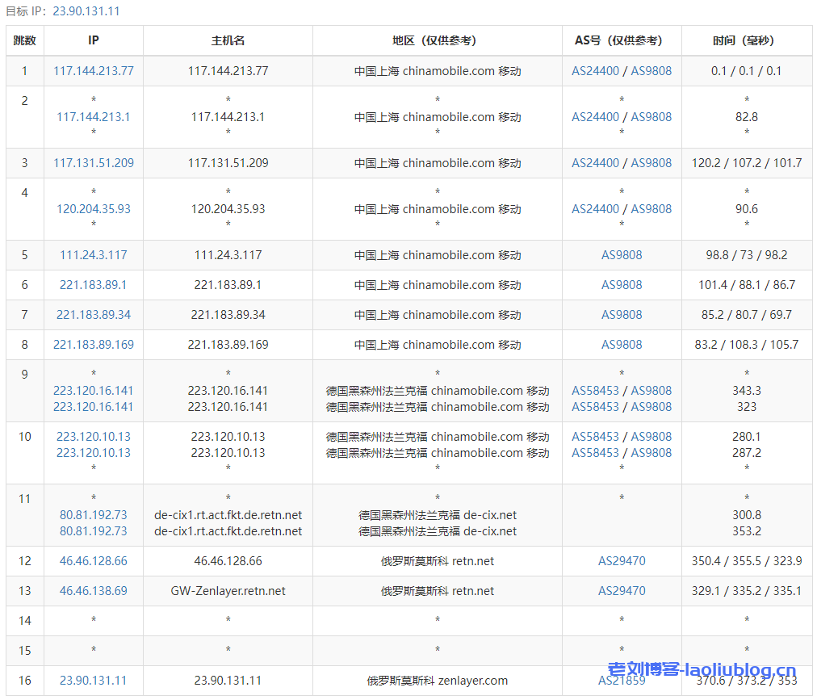Open IP link 221.183.89.169 in hop 8
Viewport: 817px width, 700px height.
click(94, 345)
